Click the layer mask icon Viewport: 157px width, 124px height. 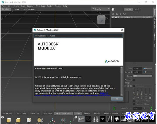click(x=124, y=14)
